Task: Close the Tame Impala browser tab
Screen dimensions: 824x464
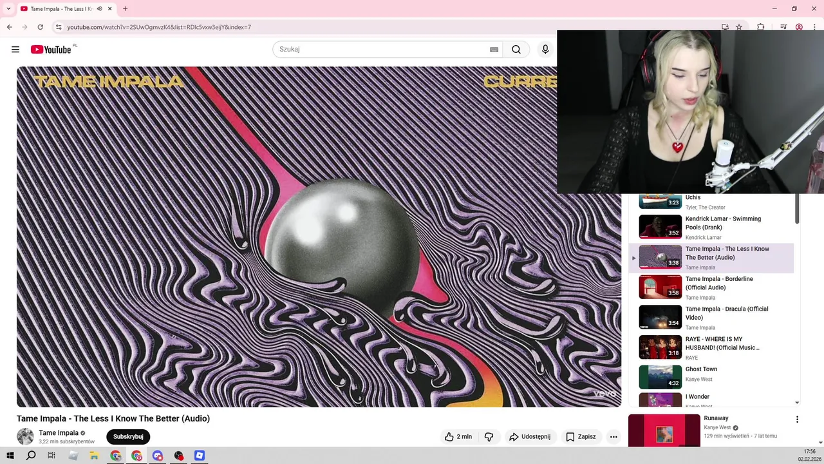Action: [110, 9]
